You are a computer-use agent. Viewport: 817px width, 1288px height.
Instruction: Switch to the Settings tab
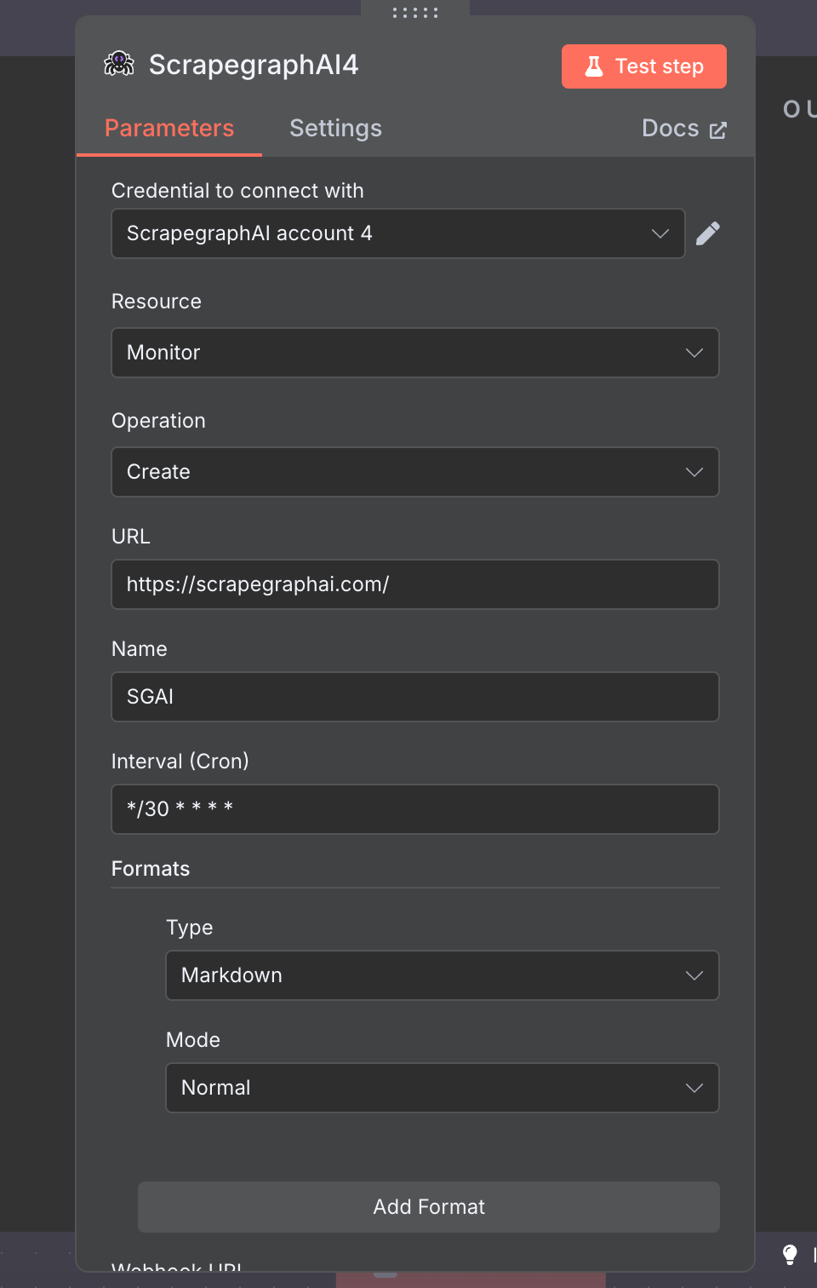(336, 129)
